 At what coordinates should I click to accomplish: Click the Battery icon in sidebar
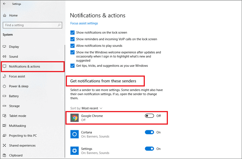5,96
